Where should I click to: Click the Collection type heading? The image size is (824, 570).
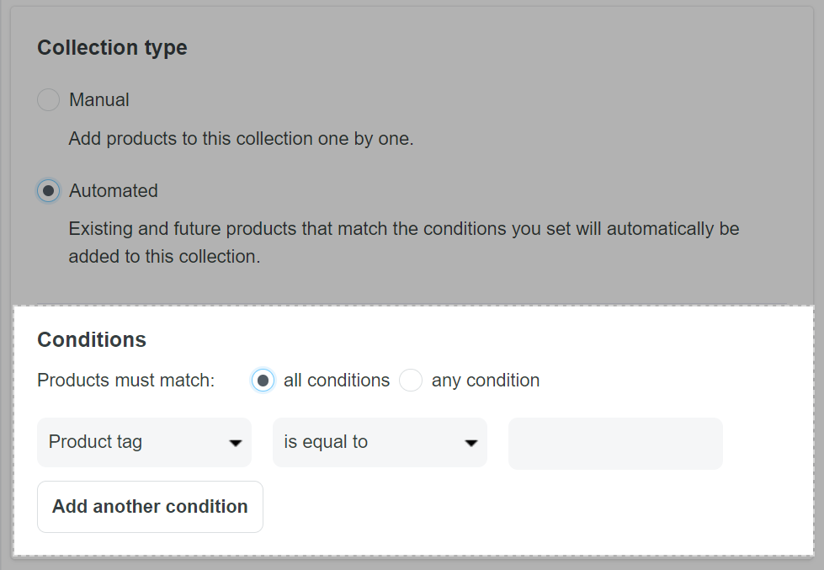pos(112,48)
